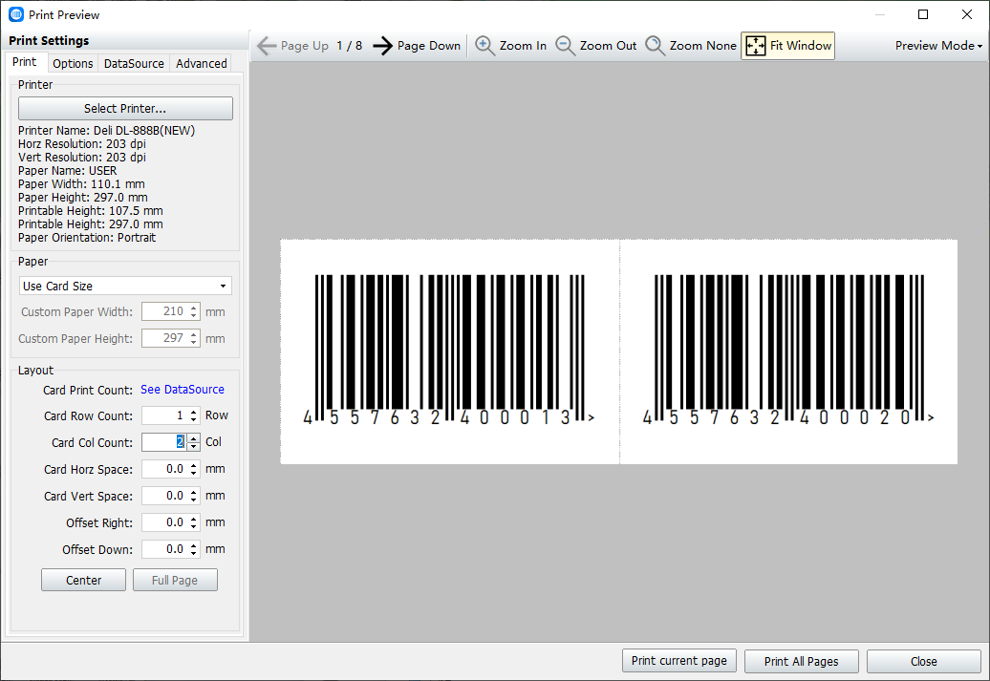Click the Zoom Out magnifier icon
The image size is (990, 681).
(x=565, y=46)
